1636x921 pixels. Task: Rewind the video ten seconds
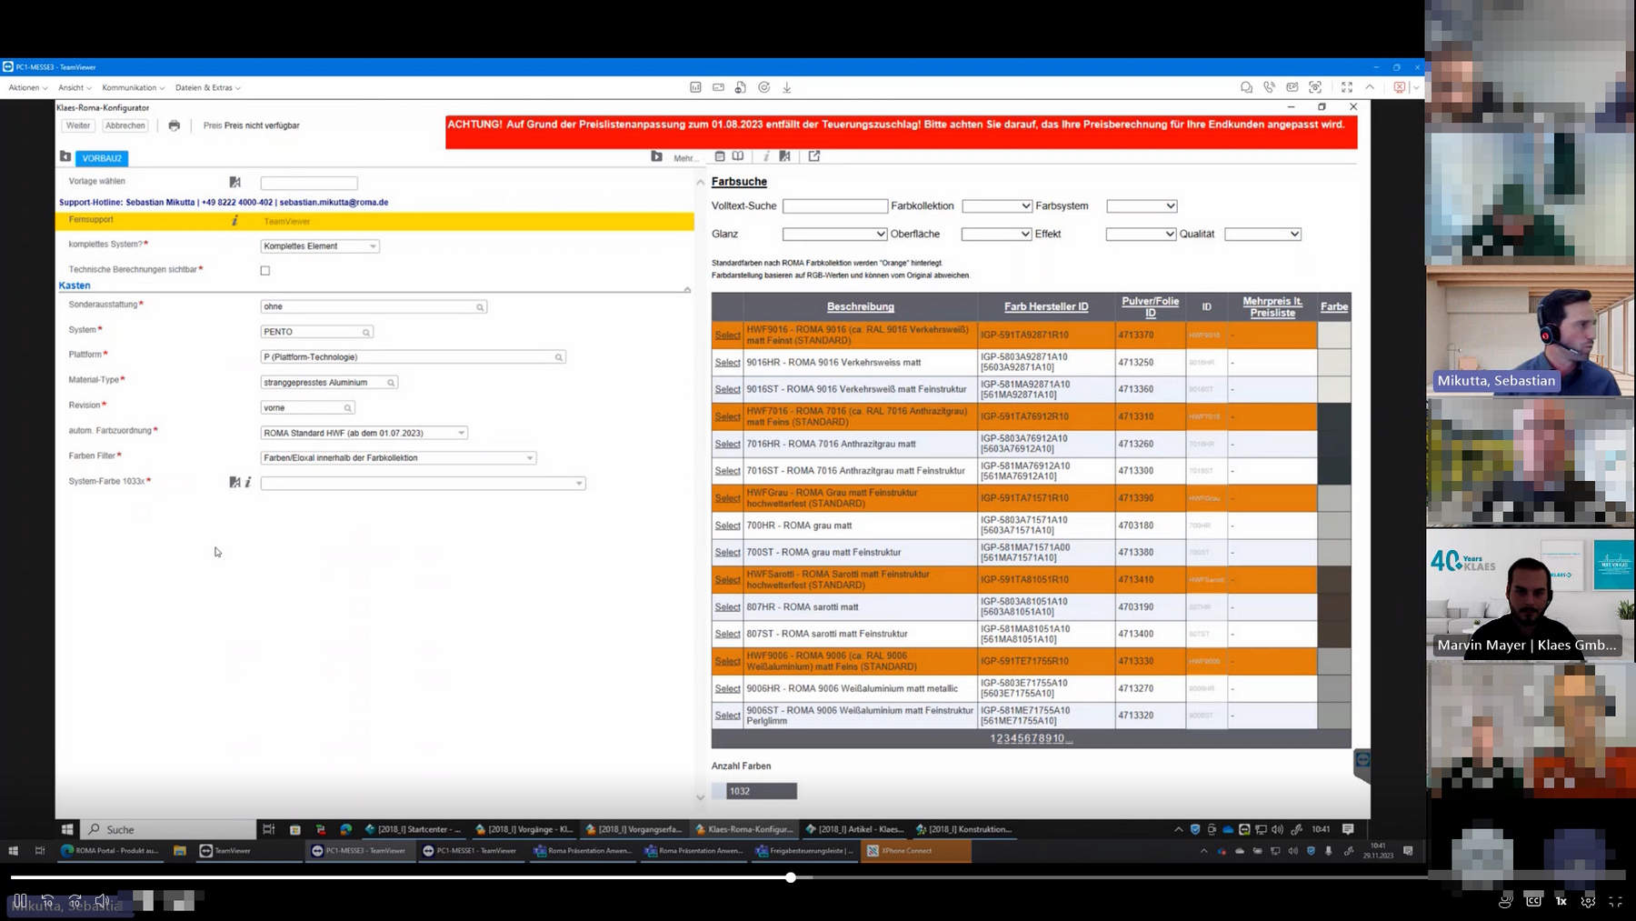tap(47, 901)
